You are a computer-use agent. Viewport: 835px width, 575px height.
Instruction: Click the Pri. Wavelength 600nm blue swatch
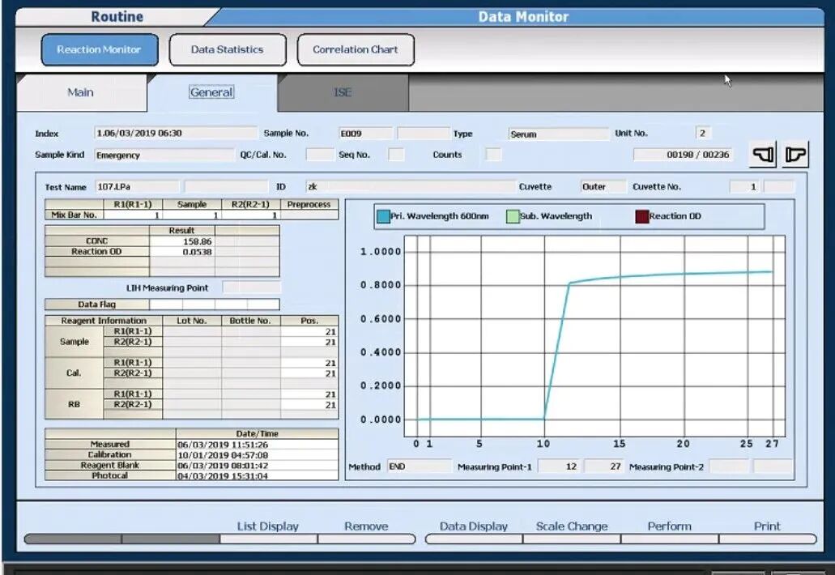(383, 217)
